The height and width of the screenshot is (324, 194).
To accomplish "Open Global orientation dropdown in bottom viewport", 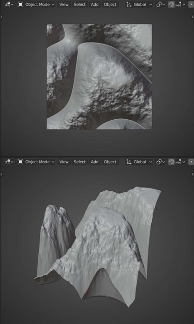I will point(139,162).
